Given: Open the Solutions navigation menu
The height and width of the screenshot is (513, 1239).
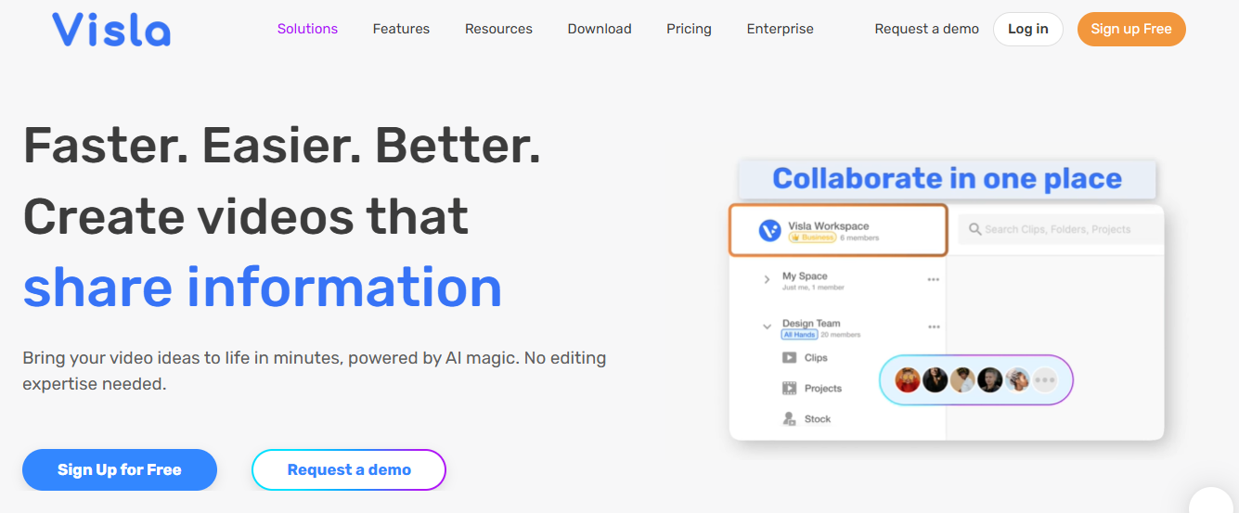Looking at the screenshot, I should pyautogui.click(x=307, y=29).
